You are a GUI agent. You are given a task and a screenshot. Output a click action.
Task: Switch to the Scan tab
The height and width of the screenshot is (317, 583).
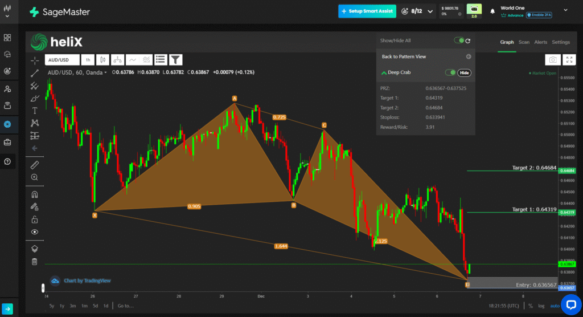pyautogui.click(x=524, y=42)
